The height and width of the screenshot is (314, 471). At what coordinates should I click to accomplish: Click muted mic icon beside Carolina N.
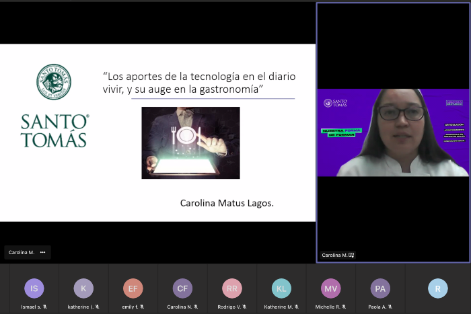[x=196, y=307]
